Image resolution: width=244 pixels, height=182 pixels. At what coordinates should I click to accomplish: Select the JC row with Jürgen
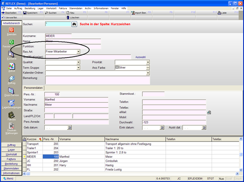[x=131, y=161]
